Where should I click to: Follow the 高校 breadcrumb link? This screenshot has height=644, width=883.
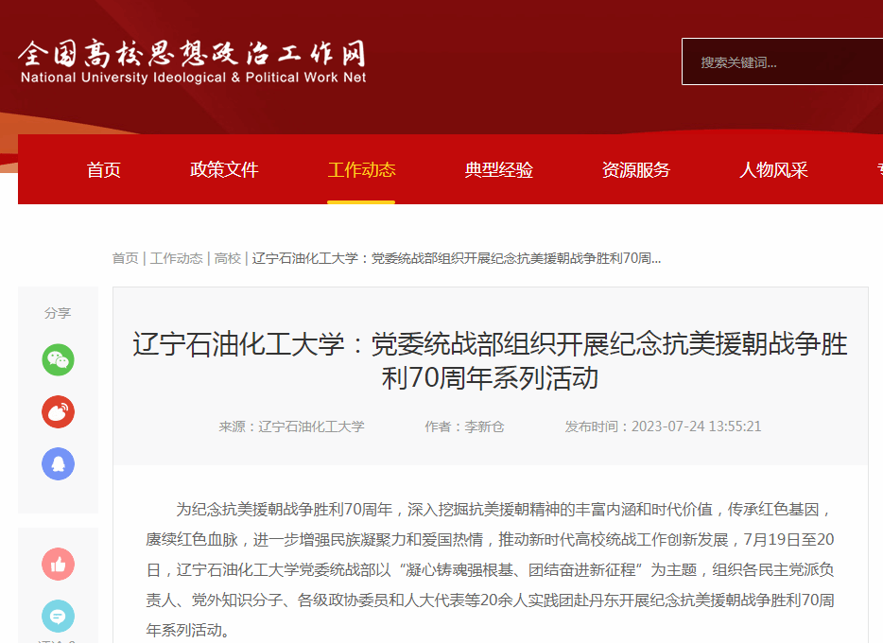click(x=227, y=258)
